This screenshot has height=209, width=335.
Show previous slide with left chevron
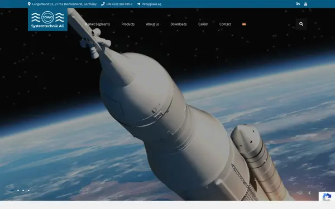tap(309, 193)
